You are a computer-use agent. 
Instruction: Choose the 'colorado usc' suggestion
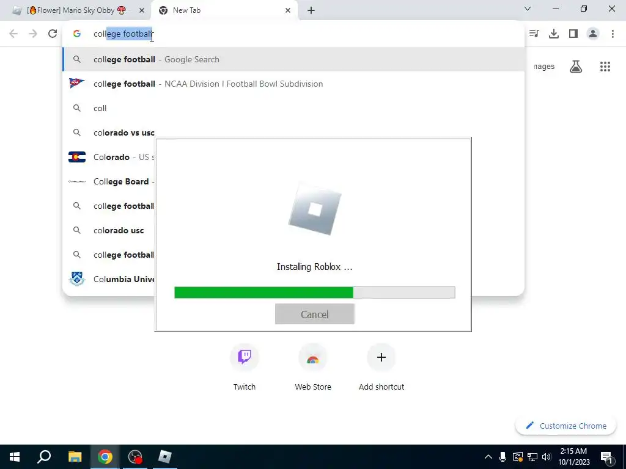109,230
